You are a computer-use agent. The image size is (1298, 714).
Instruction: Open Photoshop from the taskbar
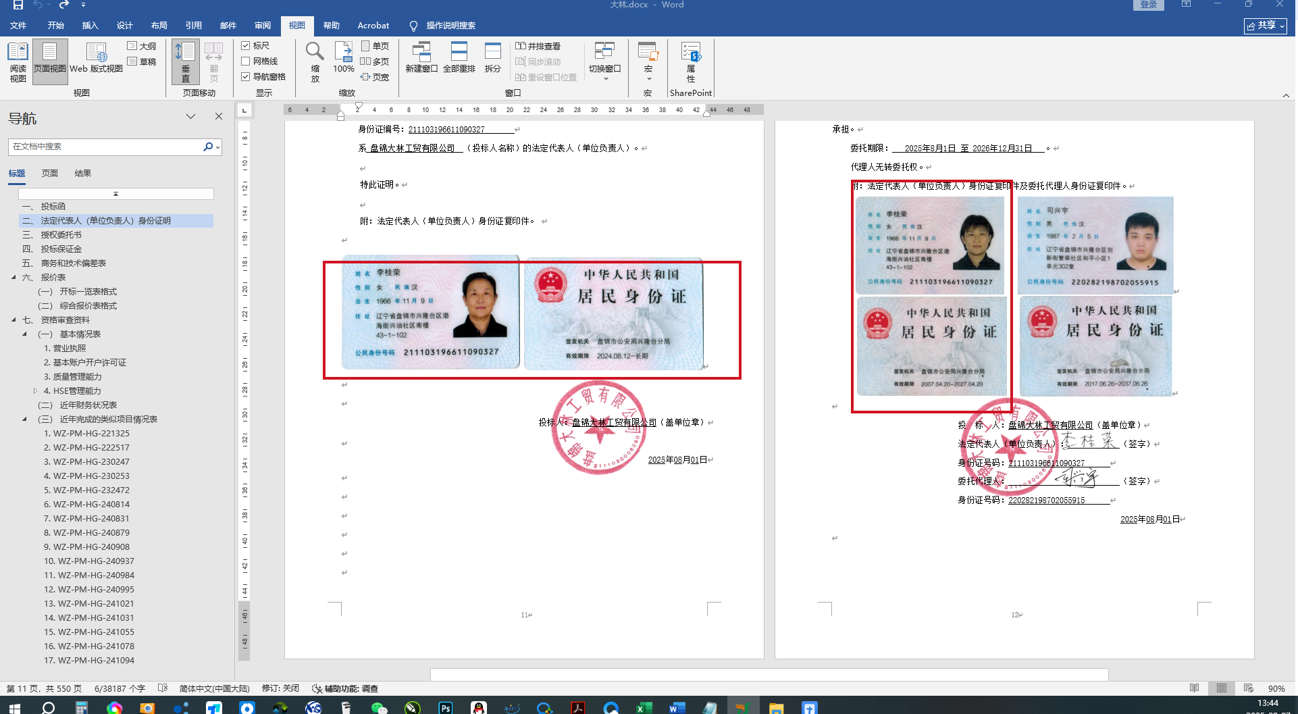coord(446,708)
